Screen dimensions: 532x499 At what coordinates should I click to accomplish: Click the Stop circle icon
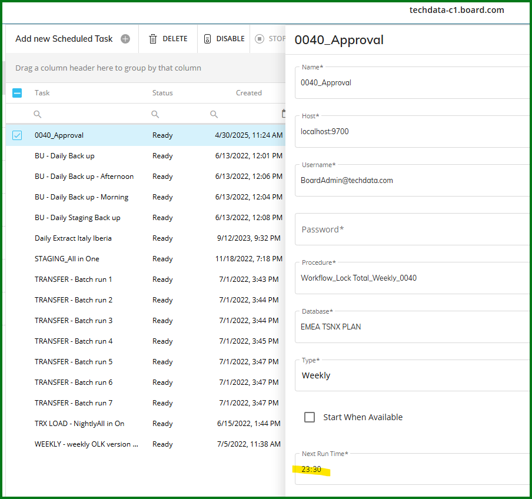pyautogui.click(x=260, y=39)
